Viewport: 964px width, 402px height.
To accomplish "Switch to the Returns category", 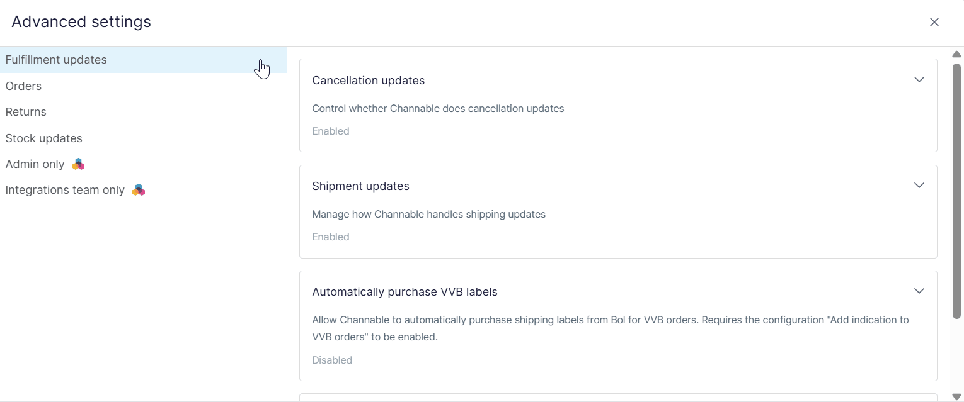I will tap(26, 112).
